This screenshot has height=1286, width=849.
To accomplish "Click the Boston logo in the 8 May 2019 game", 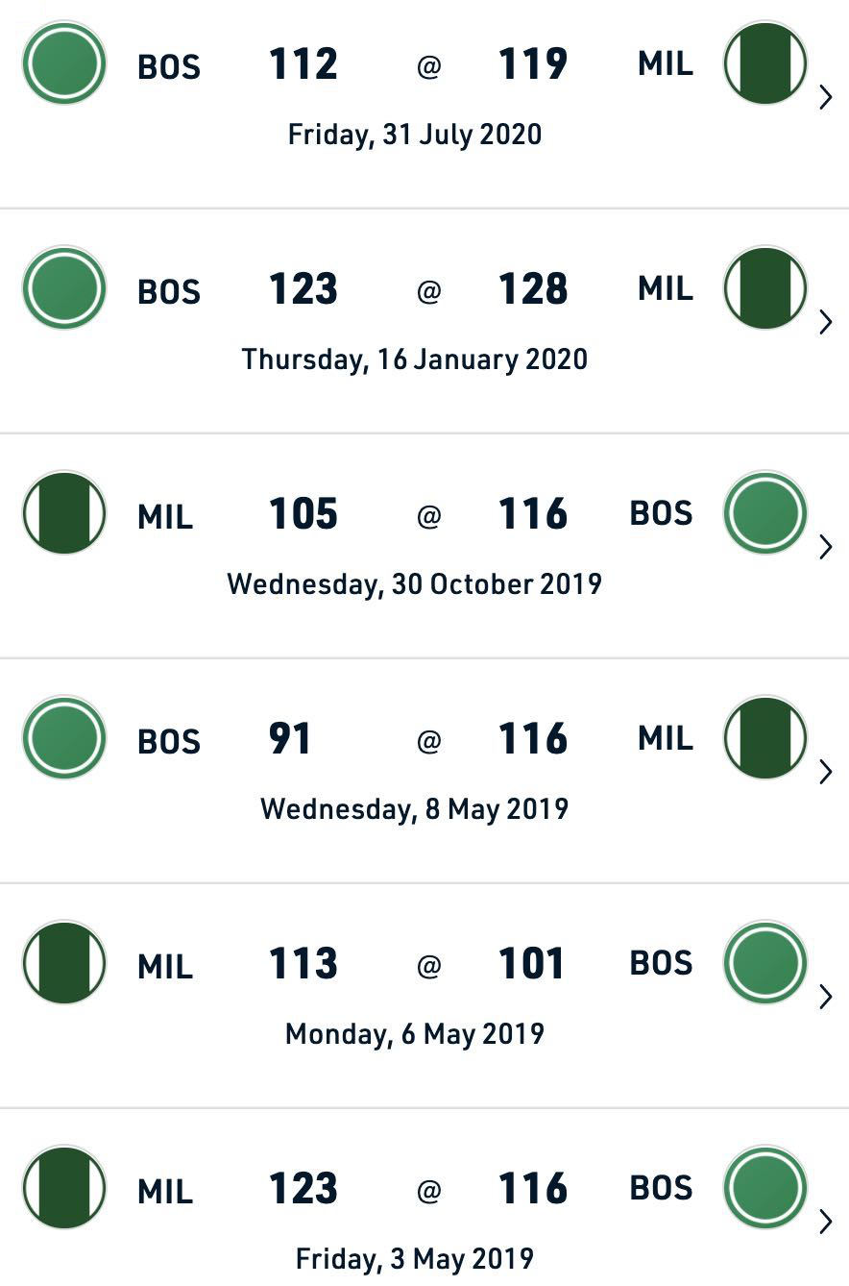I will point(64,737).
